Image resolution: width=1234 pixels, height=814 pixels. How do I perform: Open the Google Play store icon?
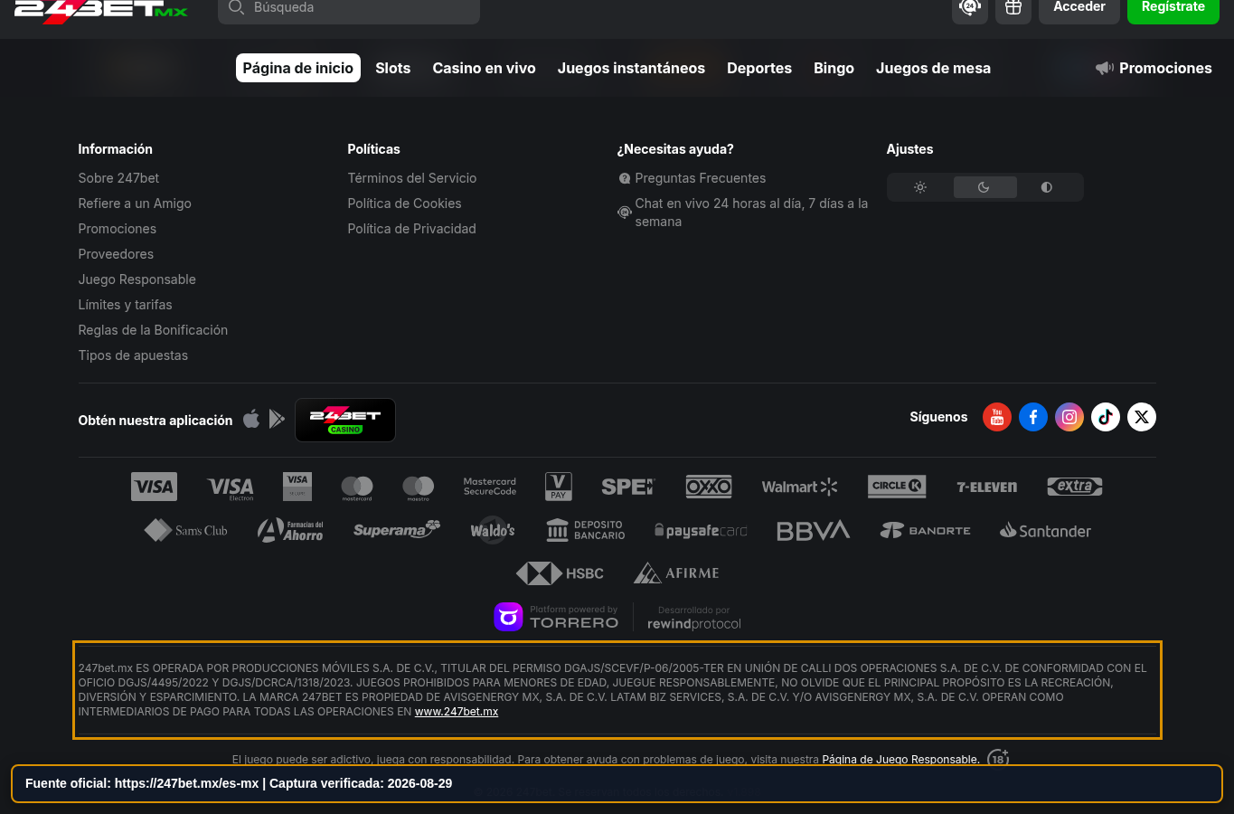pyautogui.click(x=277, y=419)
